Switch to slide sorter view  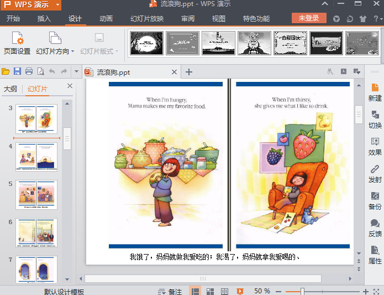[x=210, y=291]
